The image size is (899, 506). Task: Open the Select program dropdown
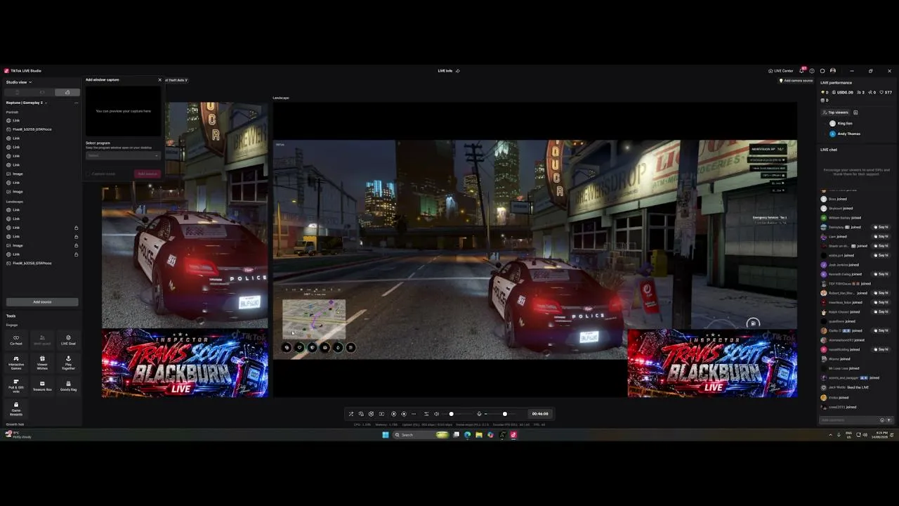(x=123, y=155)
